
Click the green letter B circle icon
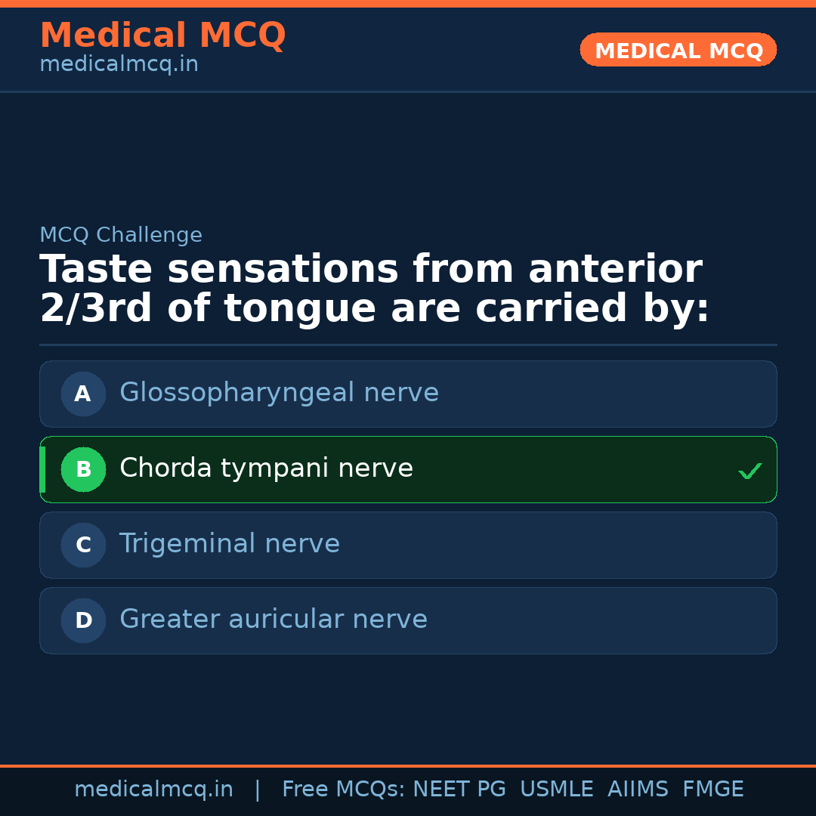(83, 469)
